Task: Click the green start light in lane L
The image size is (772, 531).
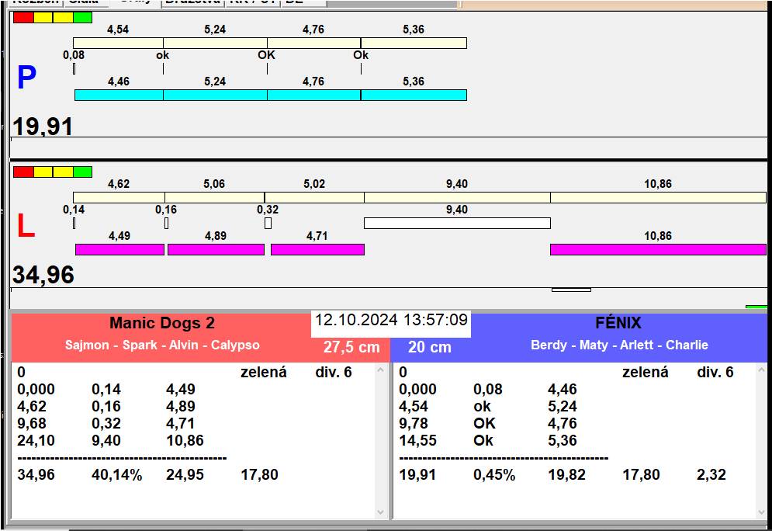Action: (83, 172)
